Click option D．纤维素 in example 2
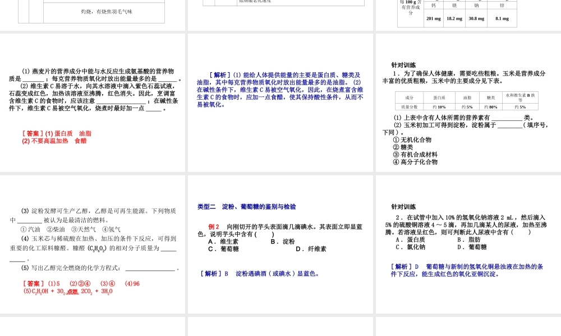561x336 pixels. tap(311, 249)
